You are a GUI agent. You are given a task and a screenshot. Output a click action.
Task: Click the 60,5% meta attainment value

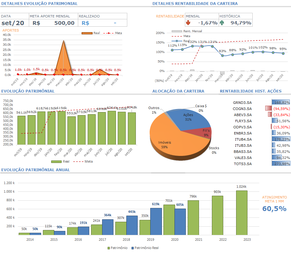274,209
